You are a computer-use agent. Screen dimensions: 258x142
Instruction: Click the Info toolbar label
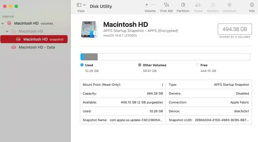click(252, 11)
